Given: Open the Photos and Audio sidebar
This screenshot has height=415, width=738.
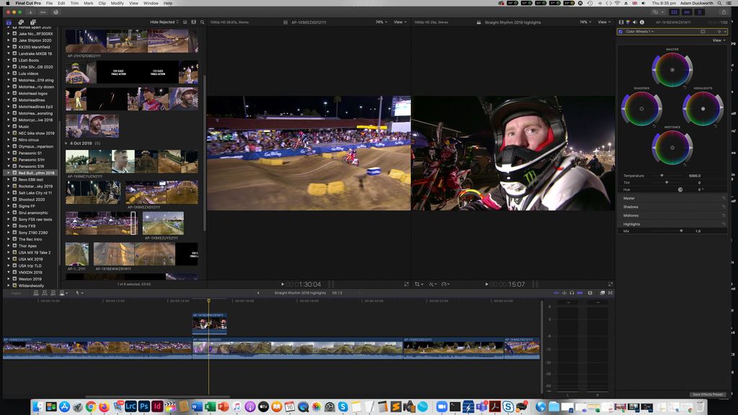Looking at the screenshot, I should point(20,22).
